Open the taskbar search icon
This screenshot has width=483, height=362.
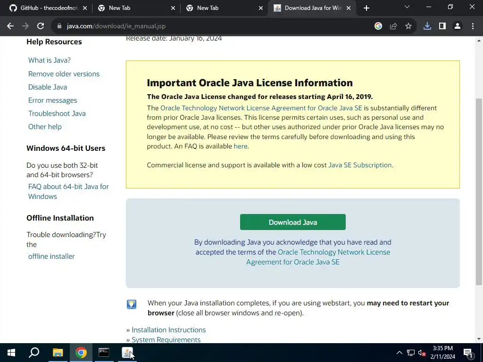coord(34,353)
